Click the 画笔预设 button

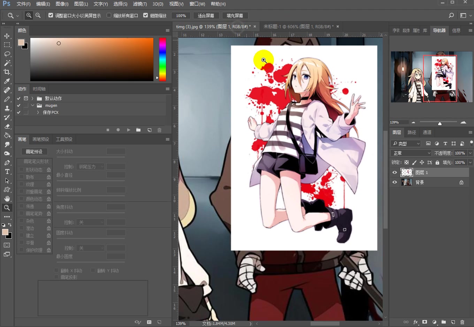[x=34, y=152]
